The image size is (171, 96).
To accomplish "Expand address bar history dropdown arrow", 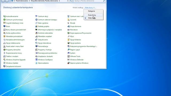I will click(x=68, y=1).
